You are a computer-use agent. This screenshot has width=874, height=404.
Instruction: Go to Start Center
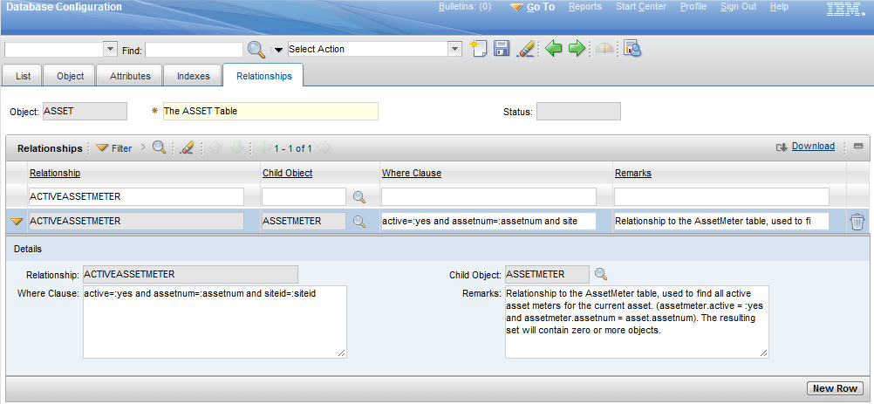[641, 7]
